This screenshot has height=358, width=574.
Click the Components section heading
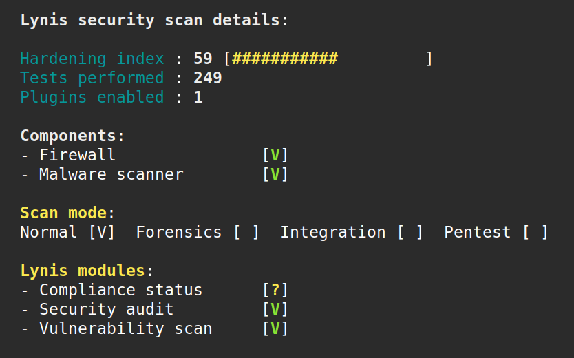(68, 136)
